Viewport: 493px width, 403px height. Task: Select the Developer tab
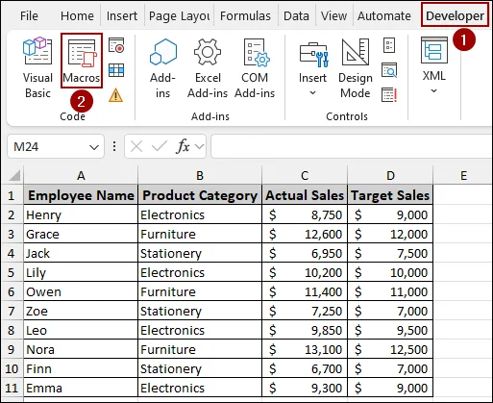tap(455, 15)
